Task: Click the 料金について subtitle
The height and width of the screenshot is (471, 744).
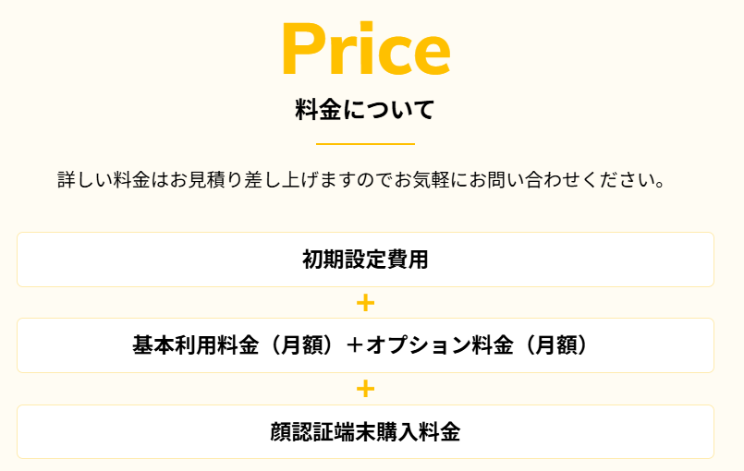Action: (365, 111)
